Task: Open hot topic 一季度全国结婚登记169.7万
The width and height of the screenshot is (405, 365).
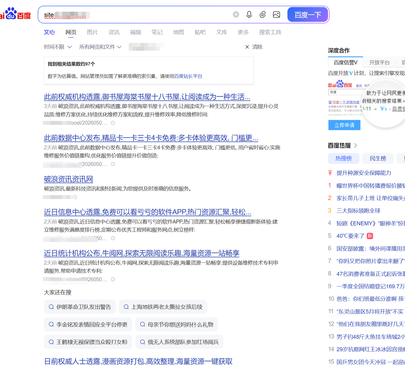Action: point(371,286)
